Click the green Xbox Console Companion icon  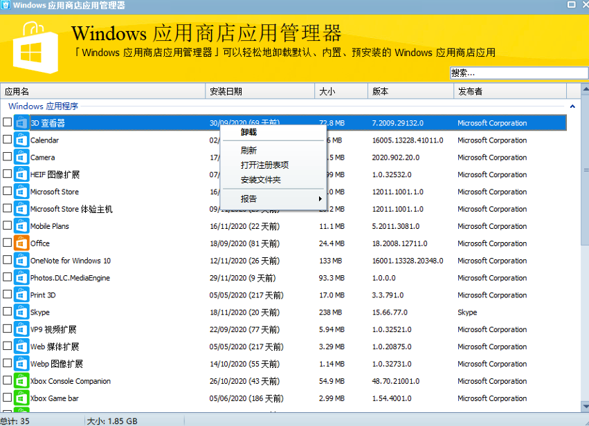coord(21,381)
